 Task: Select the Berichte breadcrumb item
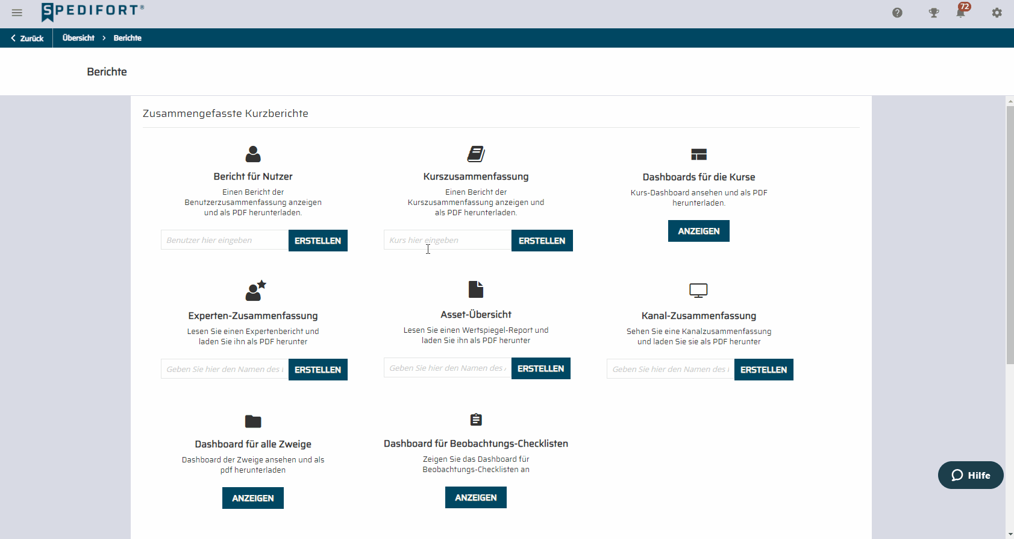(x=128, y=38)
